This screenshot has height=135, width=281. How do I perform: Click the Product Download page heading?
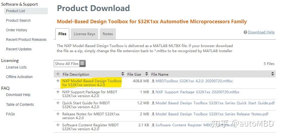(93, 8)
